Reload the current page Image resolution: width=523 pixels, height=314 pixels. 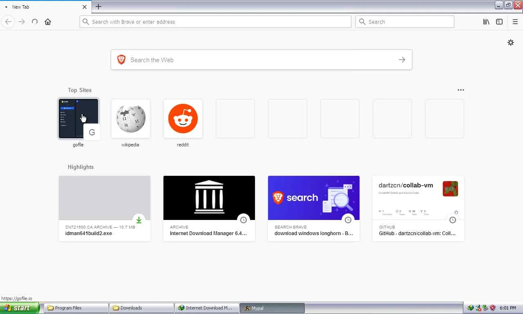(35, 22)
